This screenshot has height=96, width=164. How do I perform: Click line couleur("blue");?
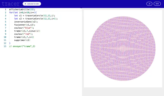(24, 28)
